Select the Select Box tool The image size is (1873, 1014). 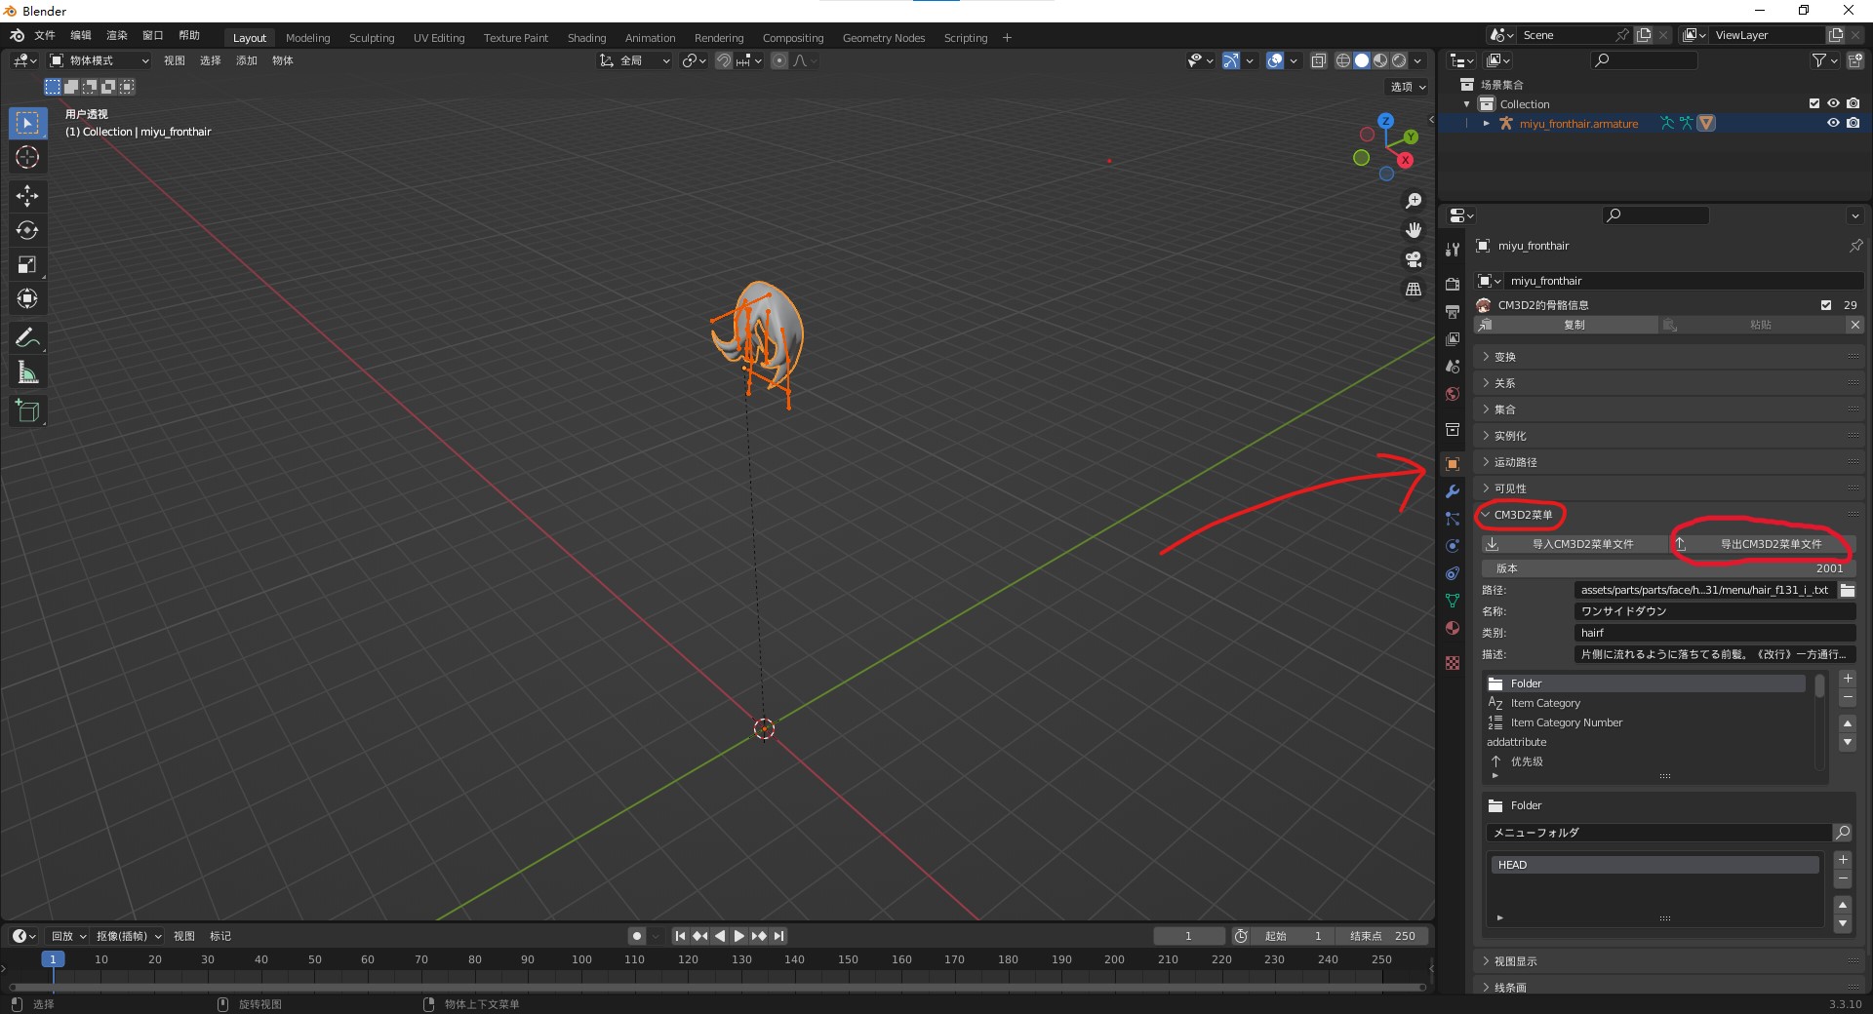(x=27, y=123)
